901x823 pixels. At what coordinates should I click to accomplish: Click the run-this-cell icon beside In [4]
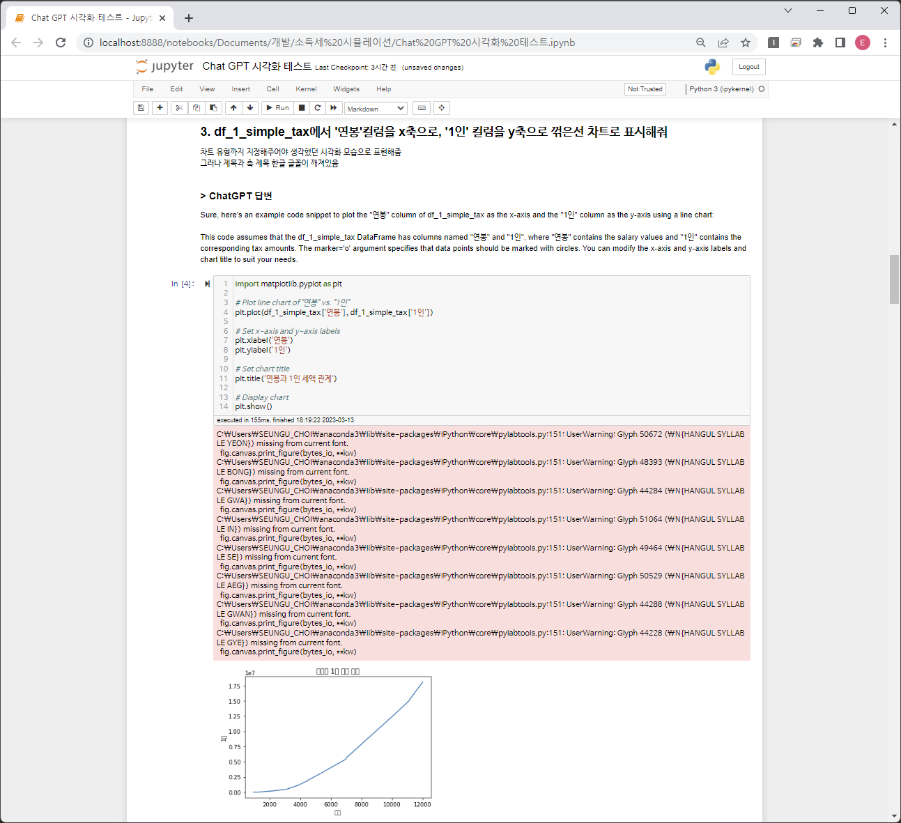click(x=207, y=284)
